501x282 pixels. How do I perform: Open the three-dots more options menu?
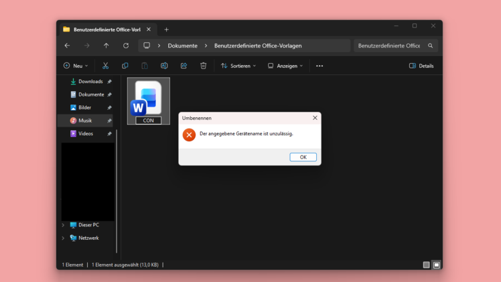(x=319, y=66)
